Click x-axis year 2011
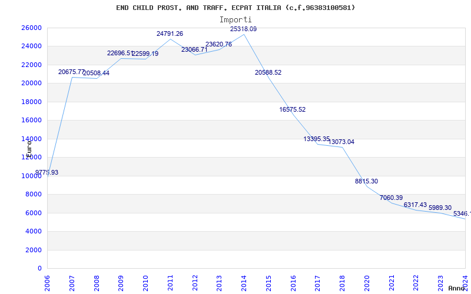471x294 pixels. point(171,283)
